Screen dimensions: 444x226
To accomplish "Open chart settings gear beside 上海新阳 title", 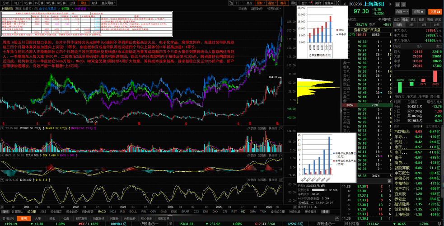I will tap(36, 9).
